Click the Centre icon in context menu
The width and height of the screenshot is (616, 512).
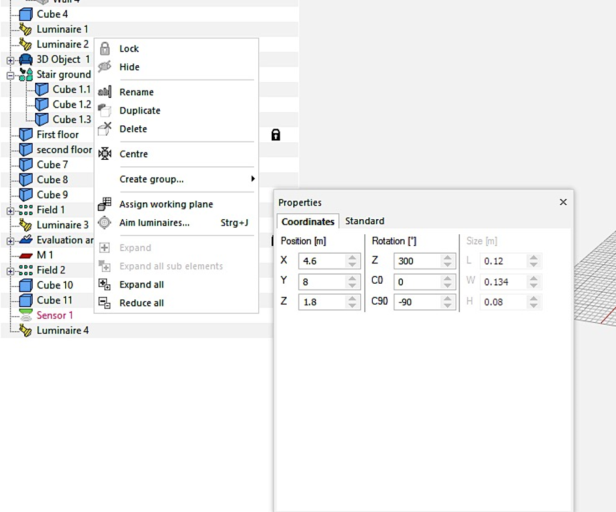point(104,154)
